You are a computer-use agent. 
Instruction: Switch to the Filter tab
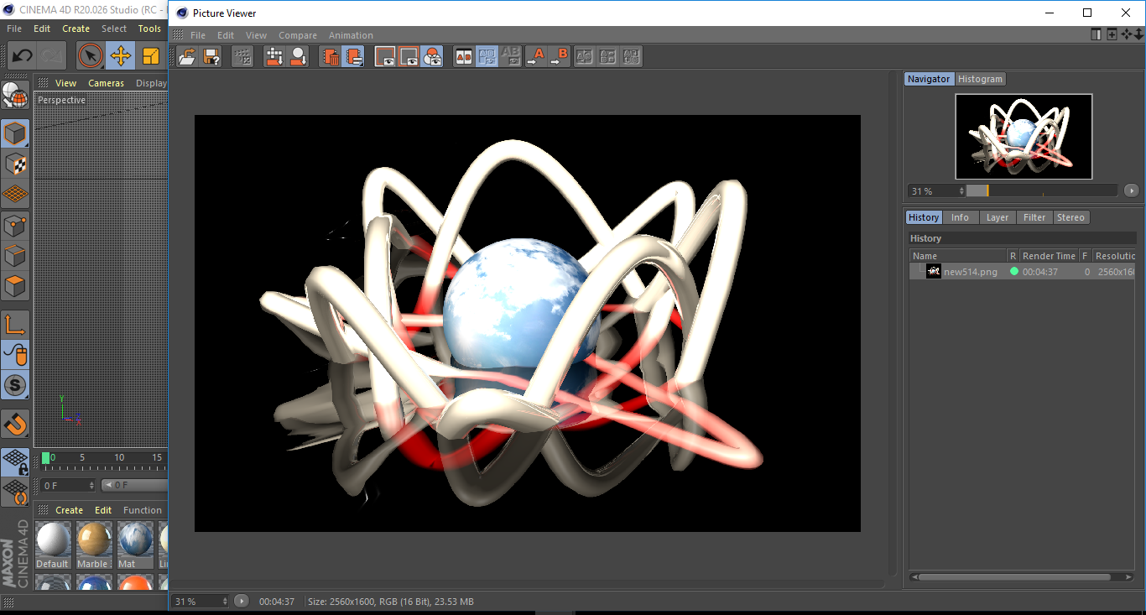click(x=1034, y=217)
